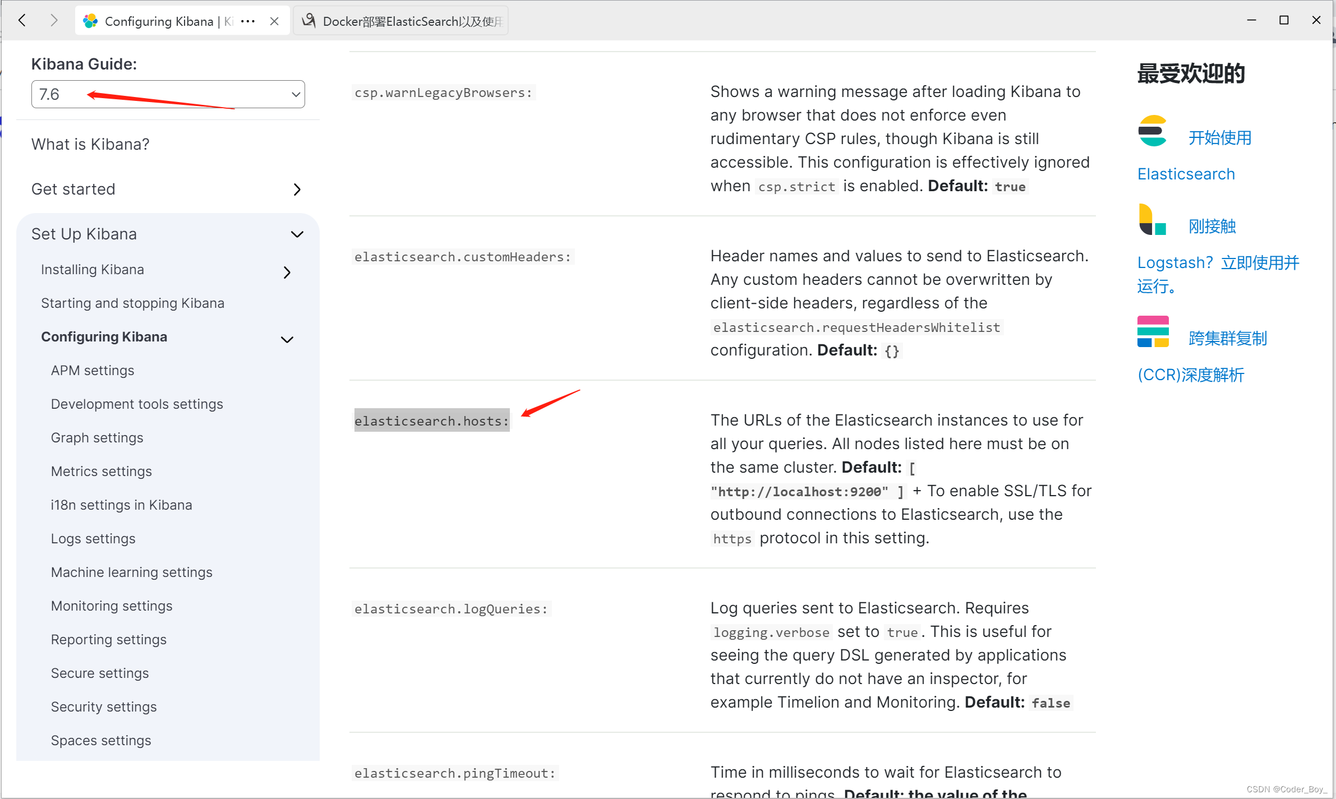
Task: Click the Elasticsearch logo icon
Action: [x=1153, y=131]
